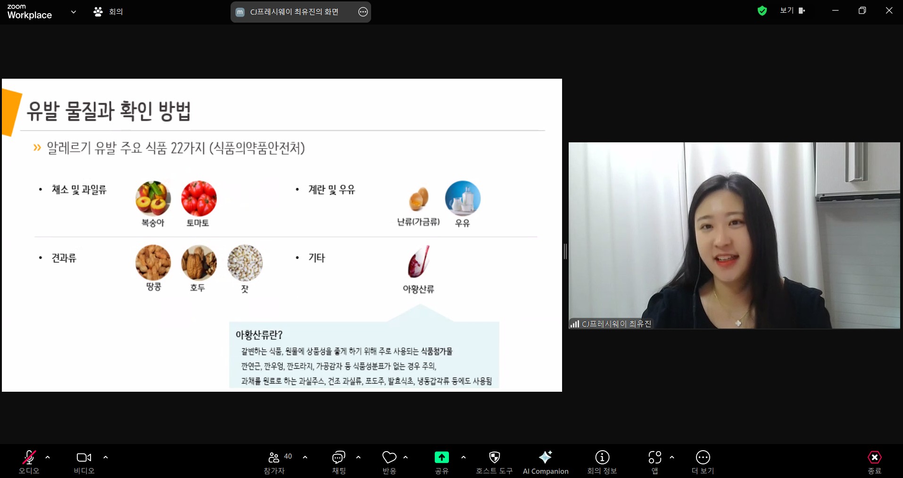Click the bullet text 채소 및 과일류
This screenshot has height=478, width=903.
79,190
